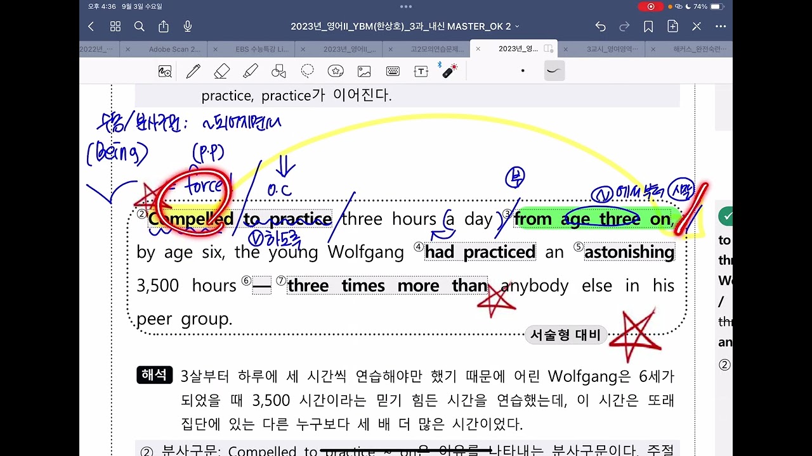
Task: Switch to the 해커스_완전숙련 tab
Action: click(700, 49)
